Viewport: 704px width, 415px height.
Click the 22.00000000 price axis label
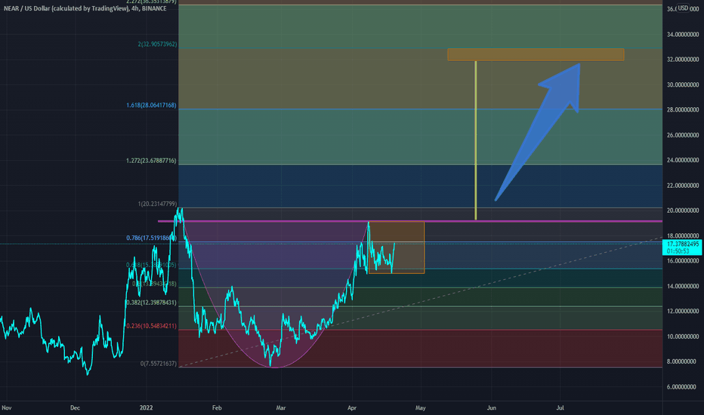tap(682, 186)
